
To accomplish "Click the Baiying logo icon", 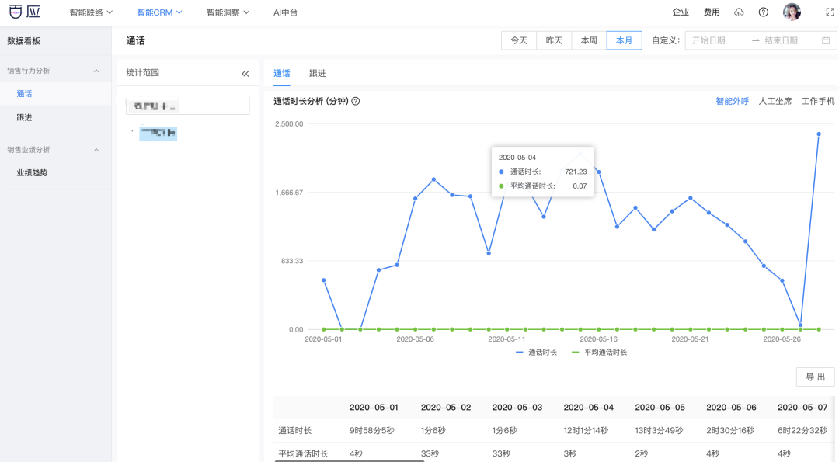I will point(24,11).
